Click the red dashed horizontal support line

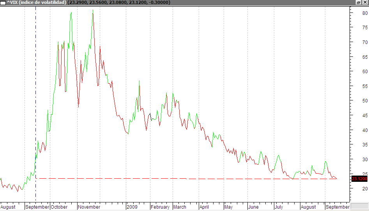[186, 179]
